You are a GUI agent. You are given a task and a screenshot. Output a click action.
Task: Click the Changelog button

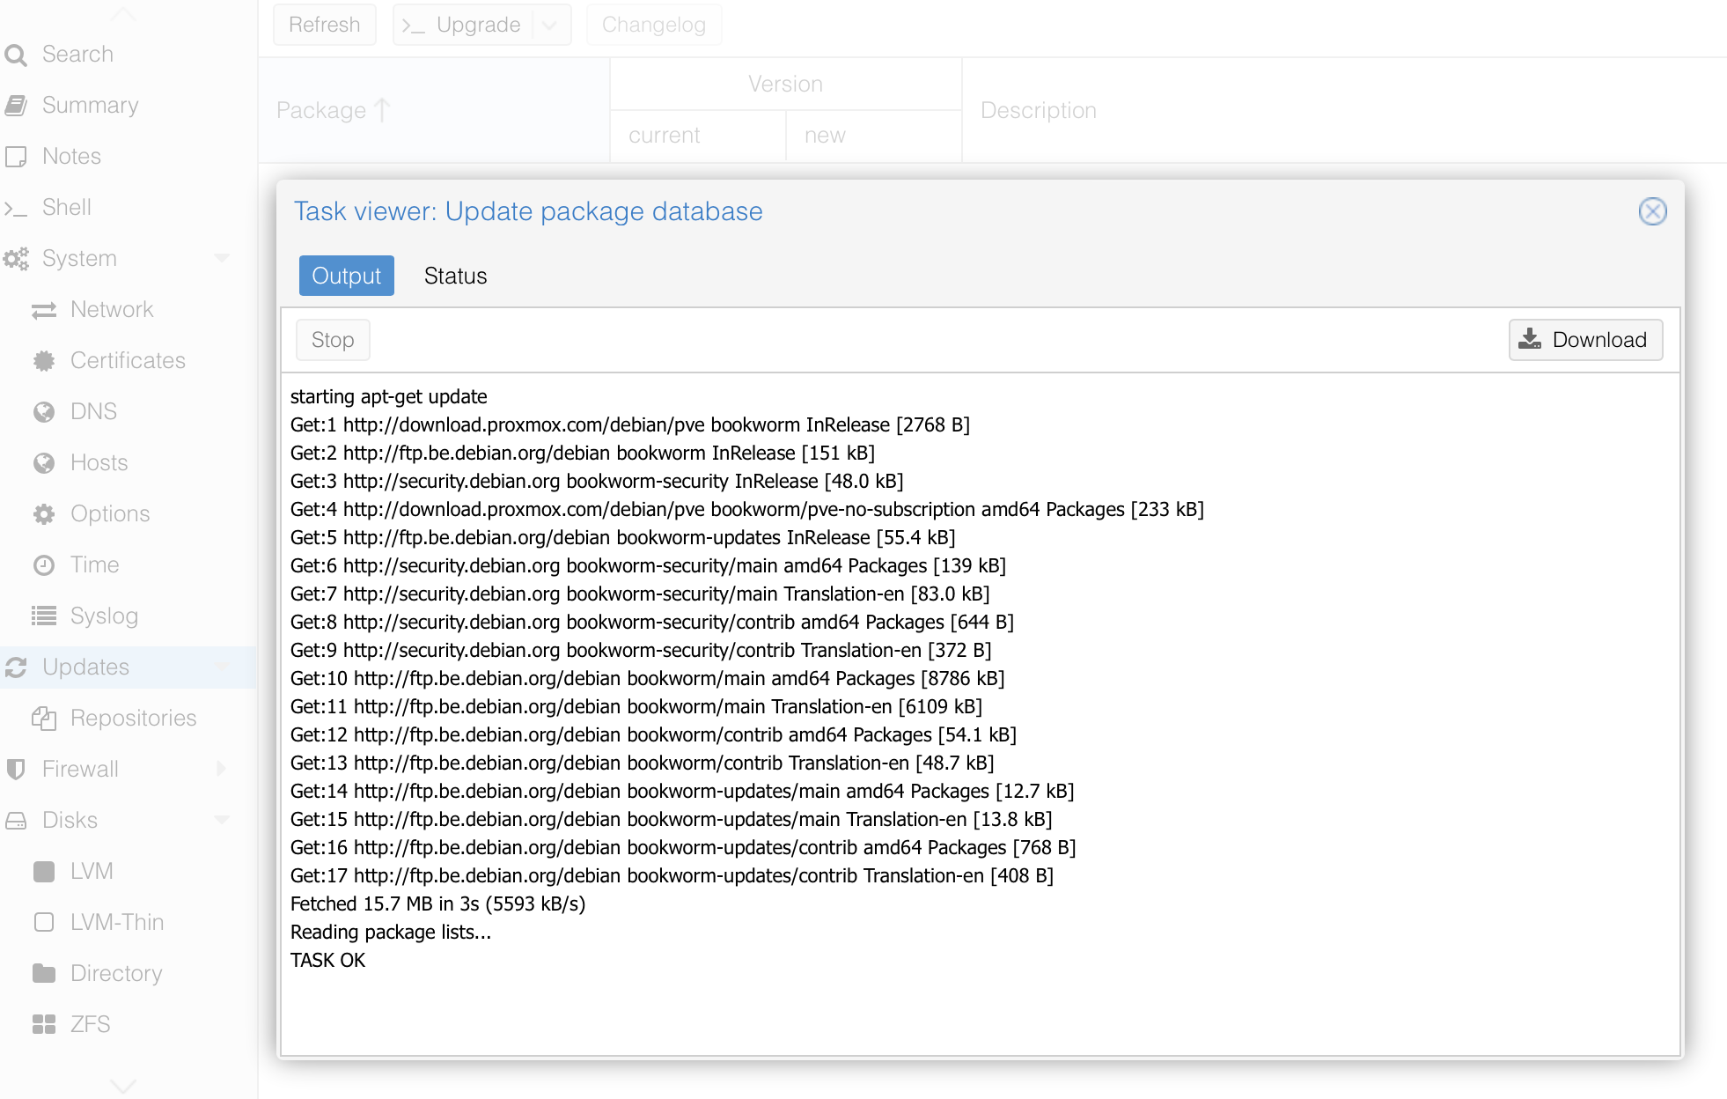pyautogui.click(x=654, y=25)
